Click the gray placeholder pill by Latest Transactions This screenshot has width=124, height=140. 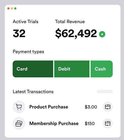coord(105,92)
